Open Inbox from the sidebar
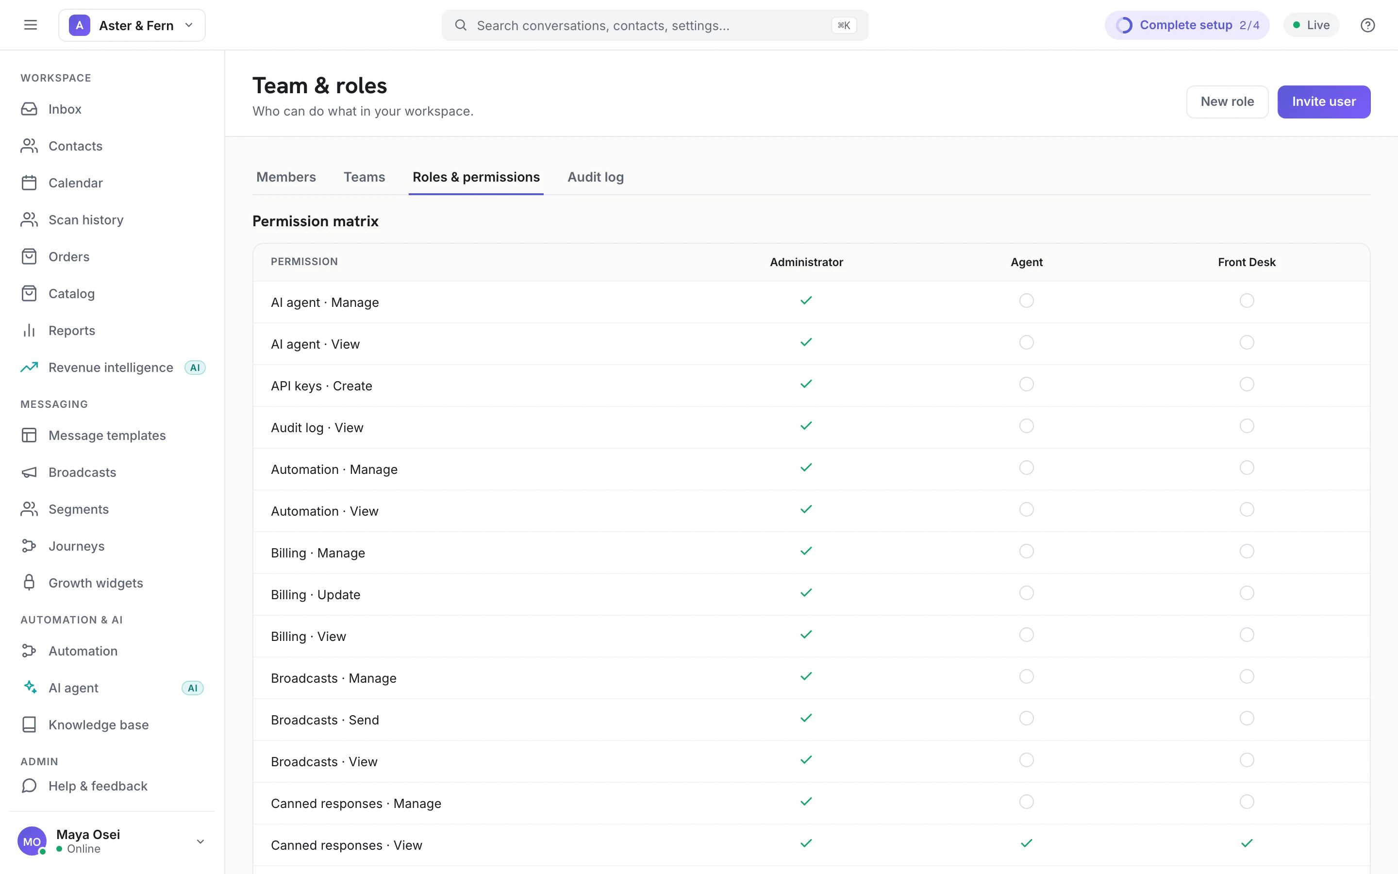This screenshot has width=1398, height=874. coord(112,109)
